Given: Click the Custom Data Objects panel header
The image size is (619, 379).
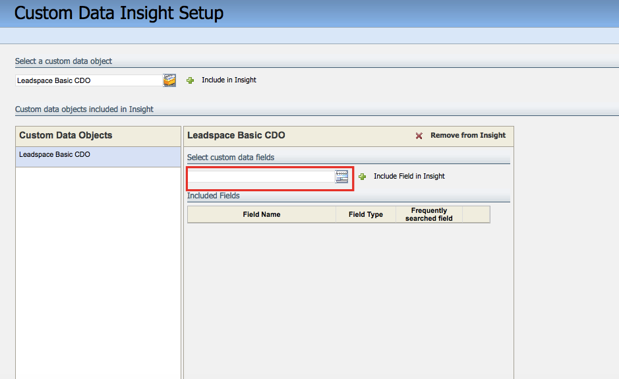Looking at the screenshot, I should coord(98,136).
